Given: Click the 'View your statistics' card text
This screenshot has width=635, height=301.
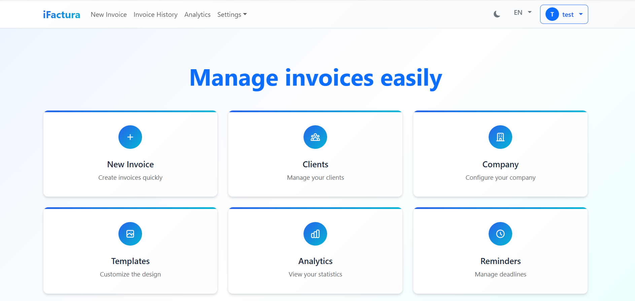Looking at the screenshot, I should [x=315, y=274].
